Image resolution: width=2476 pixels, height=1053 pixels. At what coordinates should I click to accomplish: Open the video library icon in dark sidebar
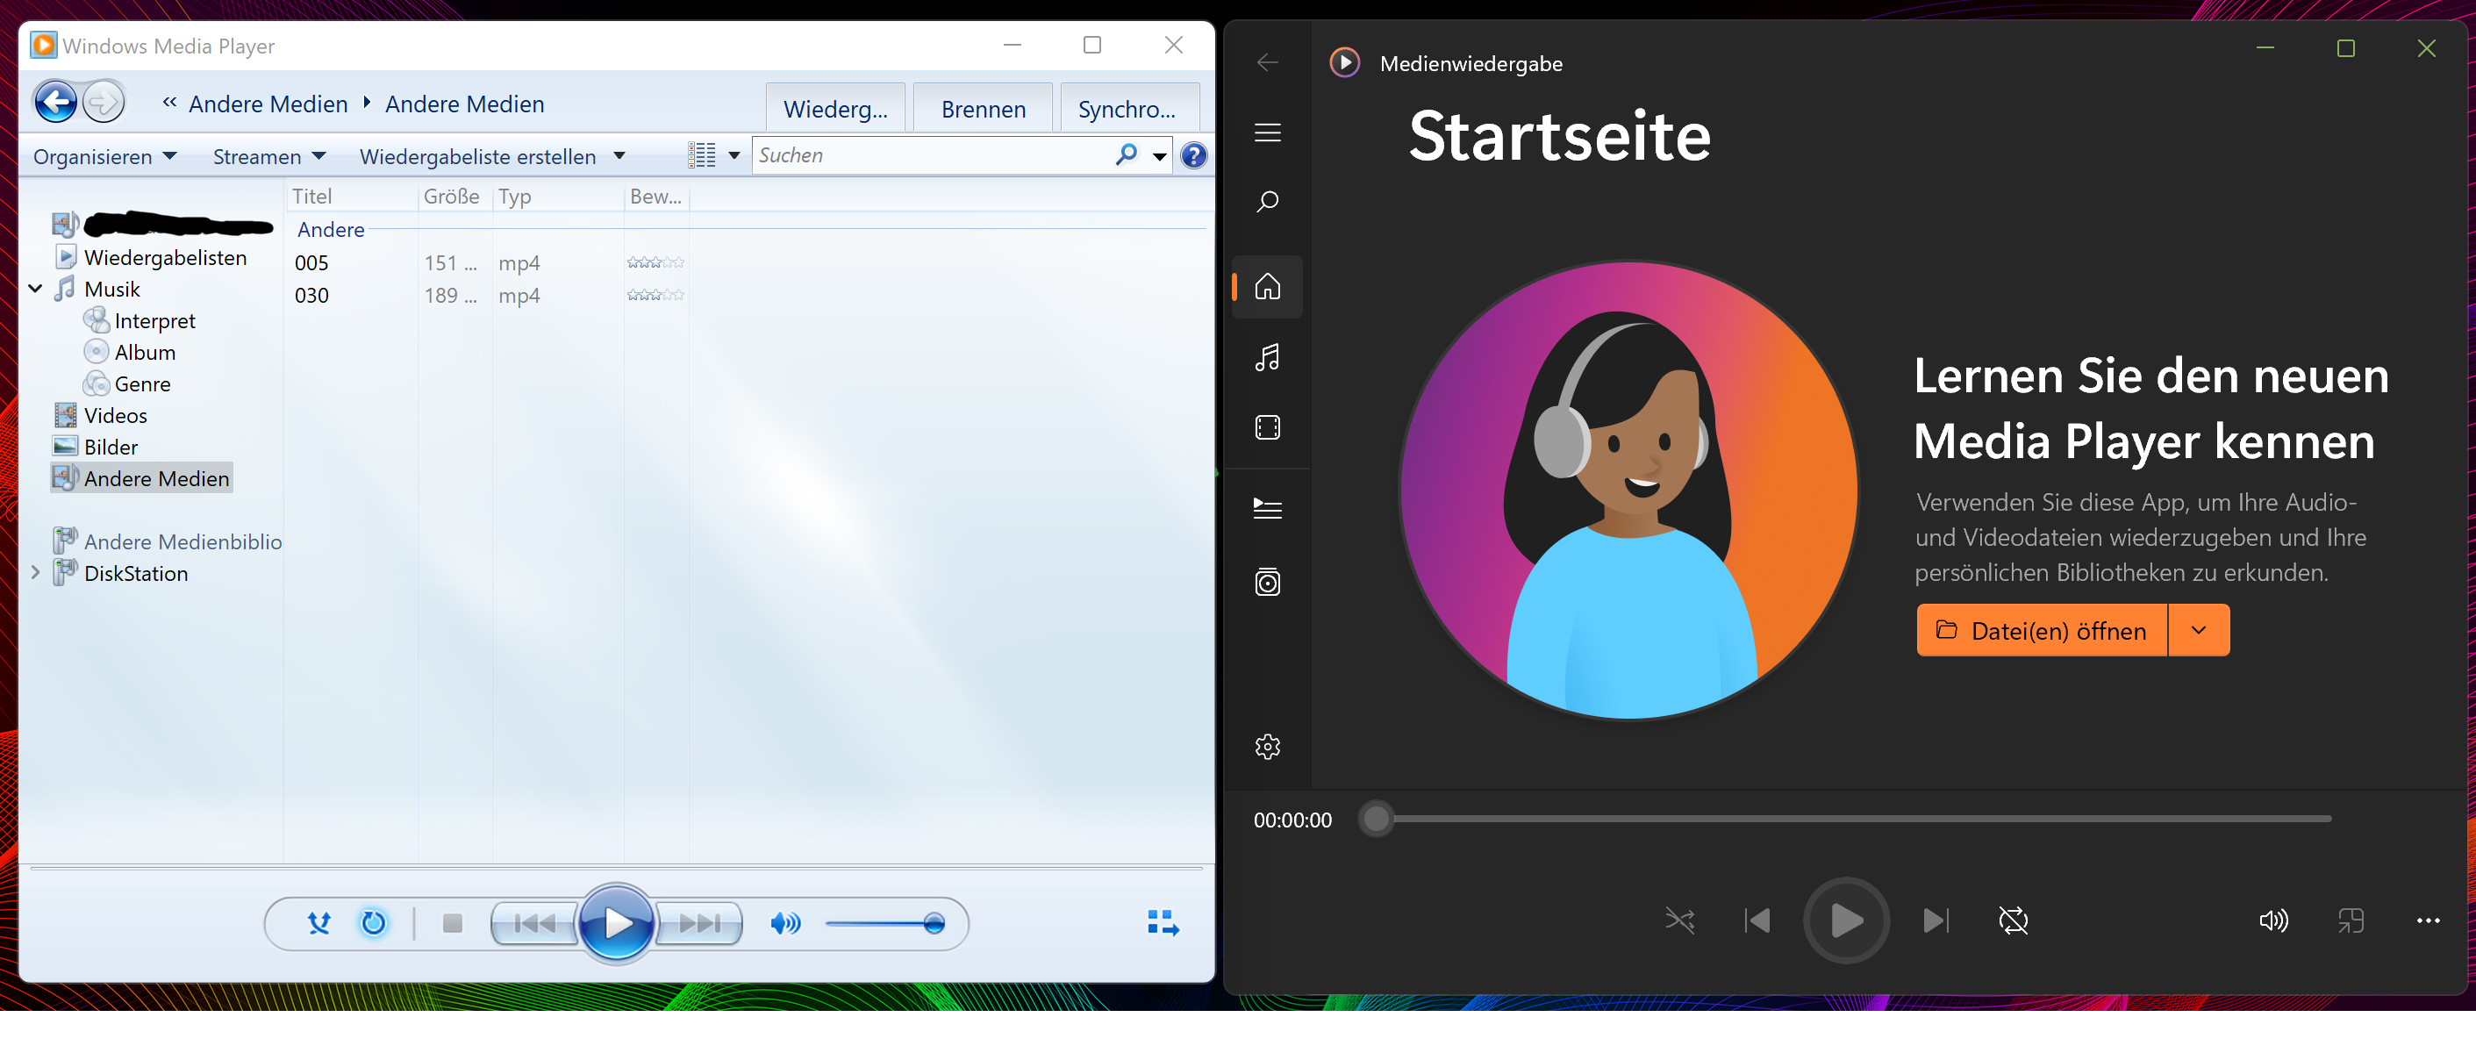(x=1267, y=427)
